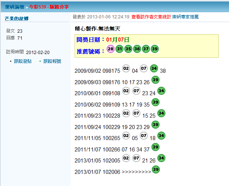
Task: Click the green 36 recommended number ball
Action: click(137, 49)
